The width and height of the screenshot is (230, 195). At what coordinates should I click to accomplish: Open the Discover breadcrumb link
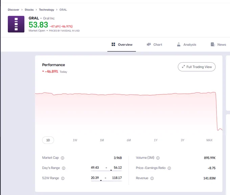[14, 10]
